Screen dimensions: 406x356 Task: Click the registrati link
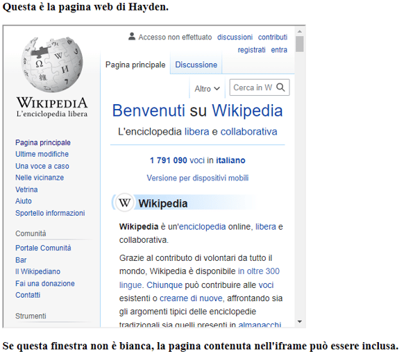pos(251,50)
